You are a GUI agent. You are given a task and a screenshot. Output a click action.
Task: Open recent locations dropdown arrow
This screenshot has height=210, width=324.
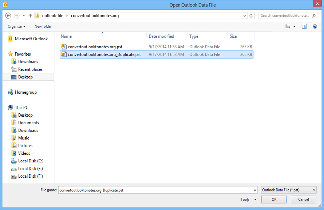24,16
